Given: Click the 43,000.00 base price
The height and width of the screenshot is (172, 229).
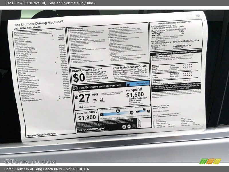Looking at the screenshot, I should 60,30.
